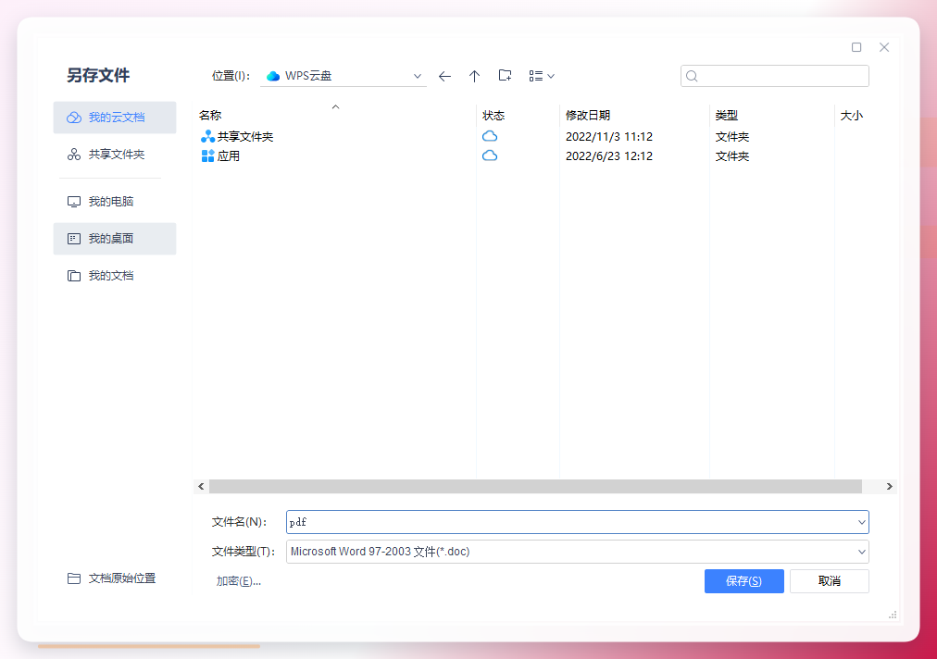This screenshot has height=659, width=937.
Task: Sort by 修改日期 column header
Action: 588,116
